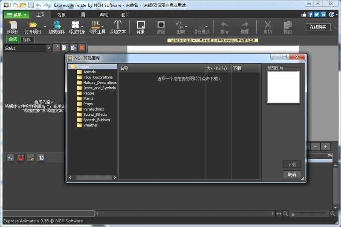Select the 合成 panel tab
341x227 pixels.
tap(13, 39)
